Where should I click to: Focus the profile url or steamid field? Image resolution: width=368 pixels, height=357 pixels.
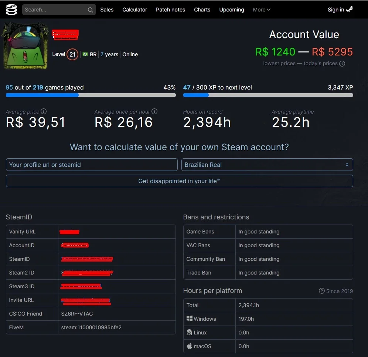click(92, 165)
